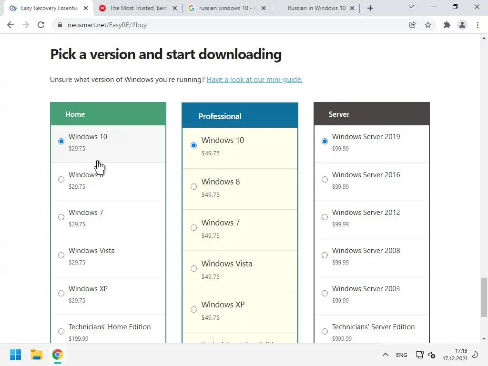This screenshot has width=488, height=366.
Task: Select Professional Windows 8 radio
Action: pos(193,186)
